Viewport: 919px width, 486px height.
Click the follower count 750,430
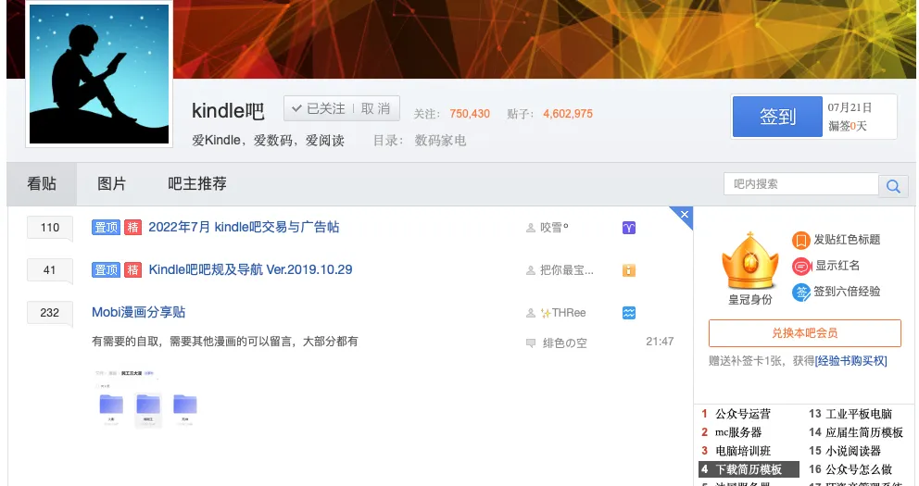(470, 114)
